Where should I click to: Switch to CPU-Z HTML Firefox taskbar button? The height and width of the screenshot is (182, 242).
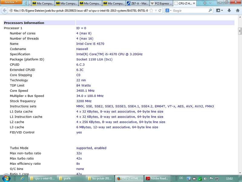click(x=129, y=178)
